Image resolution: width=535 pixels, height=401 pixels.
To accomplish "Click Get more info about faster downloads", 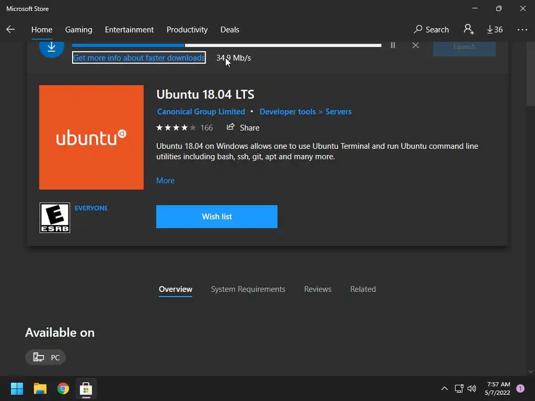I will pyautogui.click(x=139, y=57).
